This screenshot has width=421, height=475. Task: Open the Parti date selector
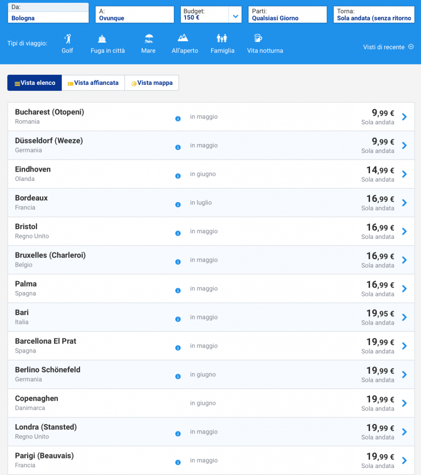click(287, 15)
